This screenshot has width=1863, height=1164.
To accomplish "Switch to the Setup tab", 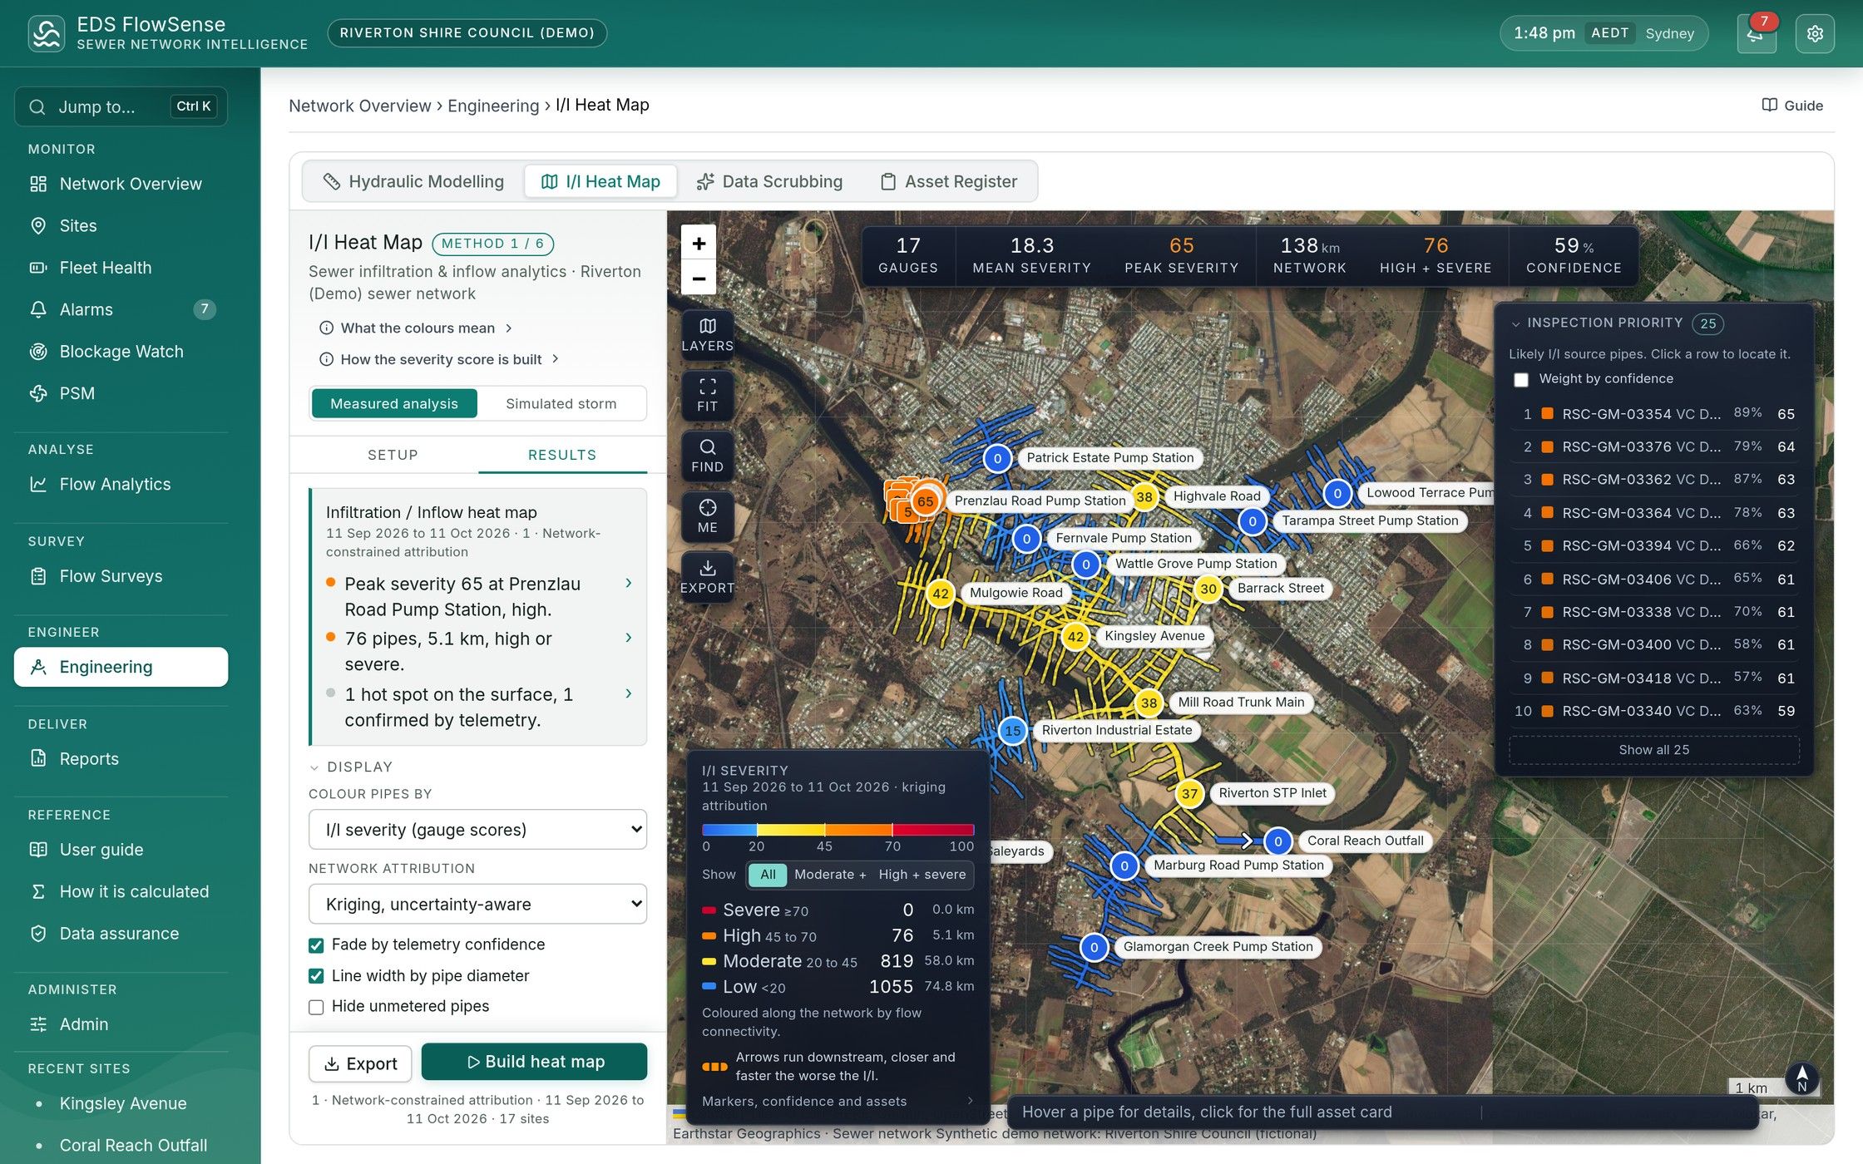I will pos(393,455).
